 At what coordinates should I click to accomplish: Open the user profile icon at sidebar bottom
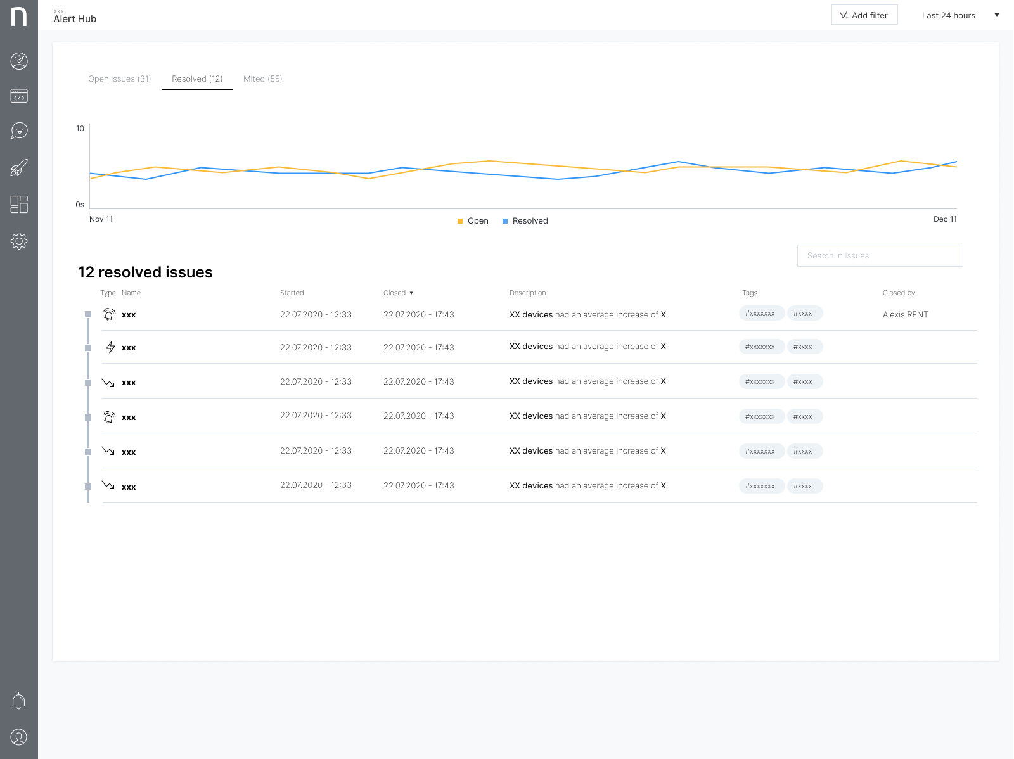19,737
